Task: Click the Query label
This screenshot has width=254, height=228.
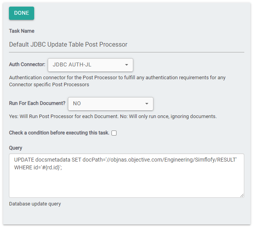Action: (x=16, y=148)
